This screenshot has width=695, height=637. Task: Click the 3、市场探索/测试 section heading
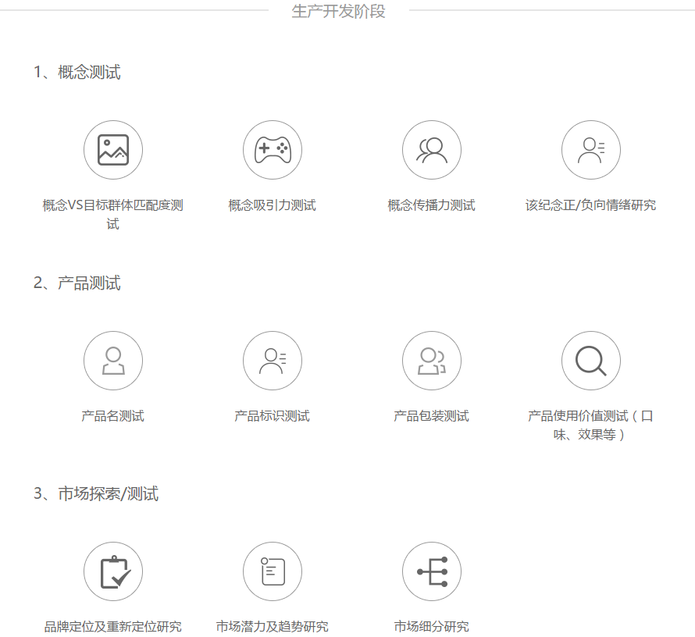(96, 494)
